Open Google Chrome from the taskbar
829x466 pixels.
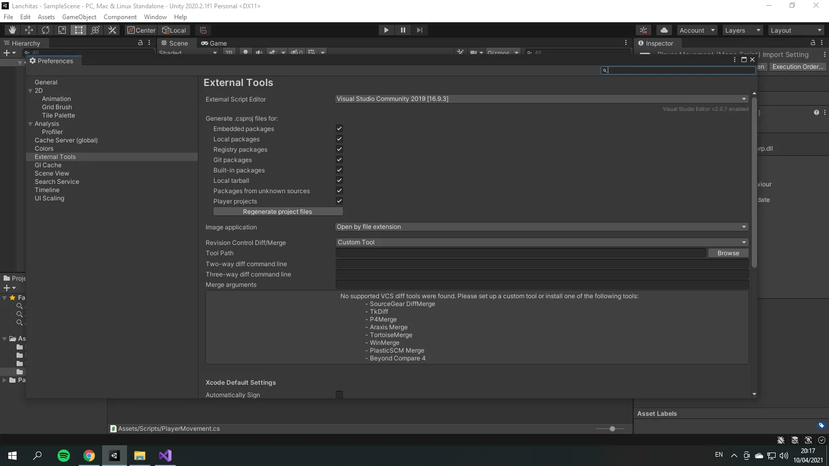[x=89, y=456]
